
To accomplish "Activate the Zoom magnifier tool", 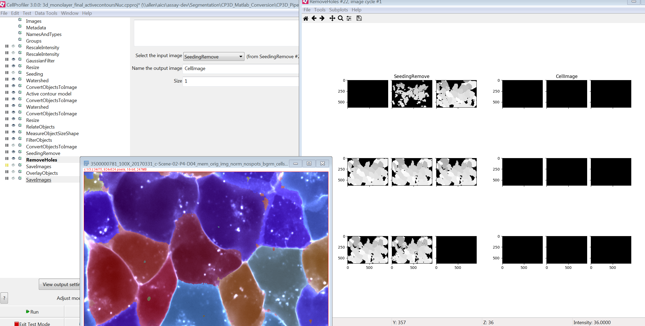I will (x=340, y=18).
